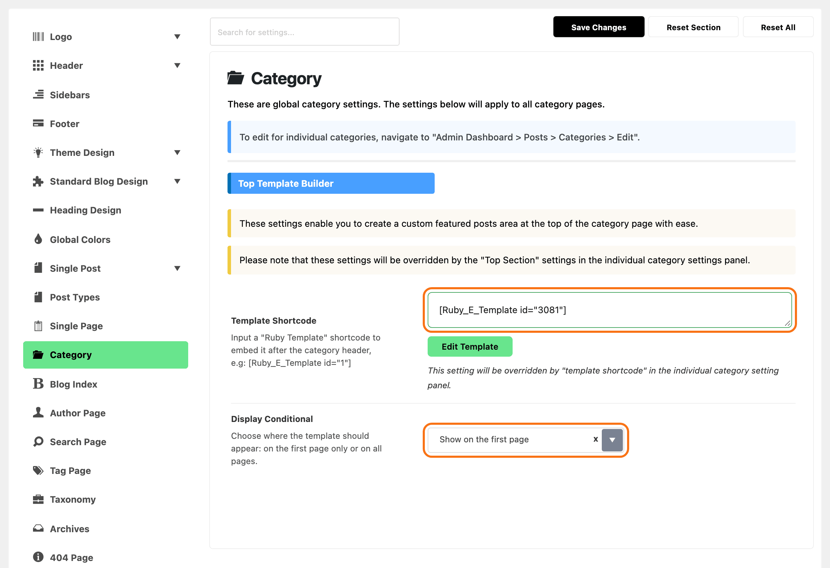The height and width of the screenshot is (568, 830).
Task: Click the Template Shortcode label
Action: coord(274,321)
